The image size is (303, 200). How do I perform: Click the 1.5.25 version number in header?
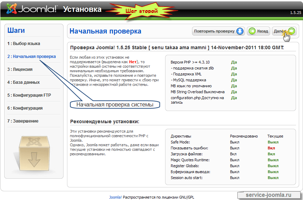pos(296,13)
